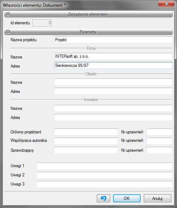The height and width of the screenshot is (208, 177).
Task: Click Nr uprawnień field for Główny projektant
Action: 160,132
